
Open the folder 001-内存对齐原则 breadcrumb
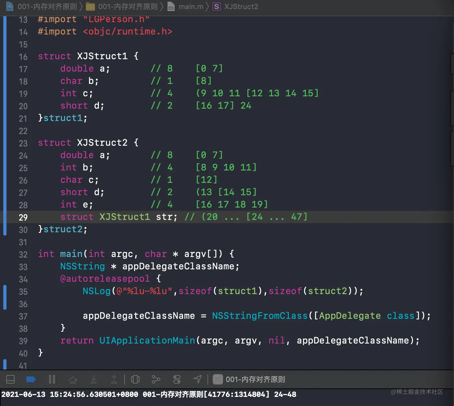coord(122,7)
